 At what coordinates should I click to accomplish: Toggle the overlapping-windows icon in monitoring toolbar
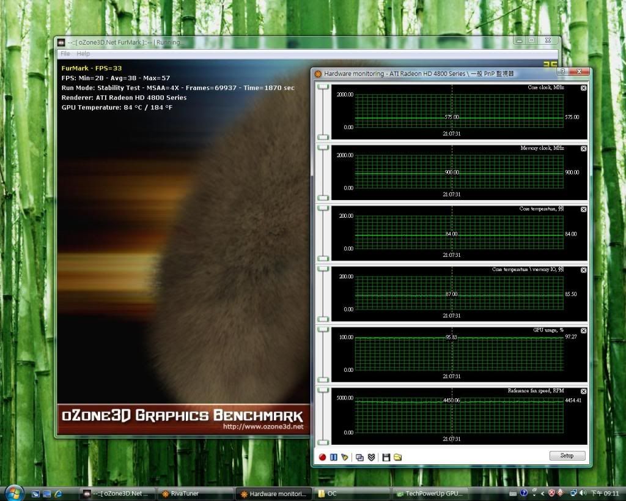click(x=359, y=458)
